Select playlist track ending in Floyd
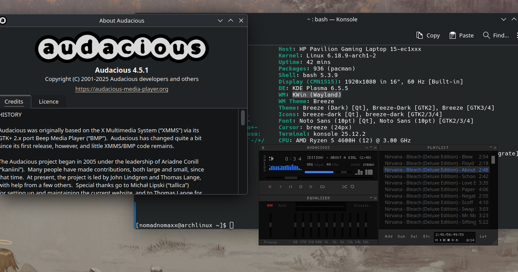The width and height of the screenshot is (518, 272). (436, 163)
